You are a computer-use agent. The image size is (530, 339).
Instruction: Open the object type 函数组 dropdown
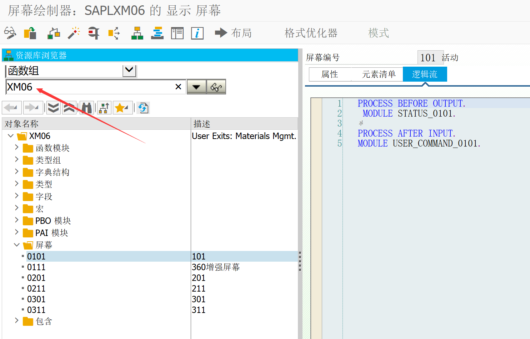129,70
